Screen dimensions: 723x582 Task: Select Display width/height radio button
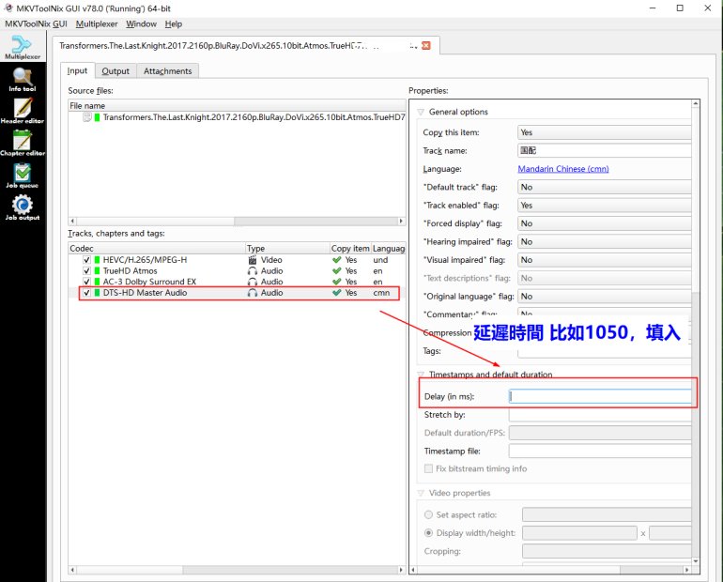tap(428, 532)
